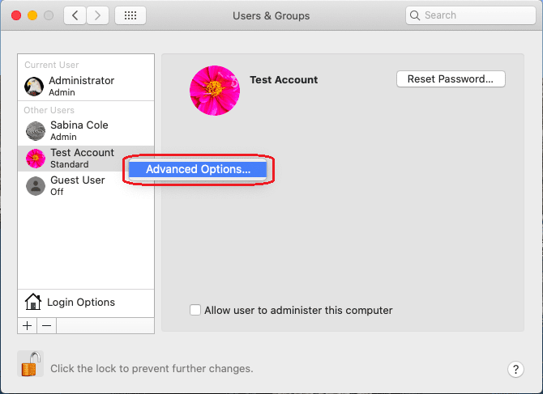Go forward with the right chevron

coord(98,15)
